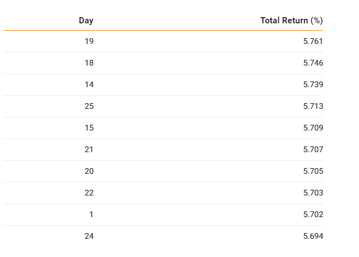Select the Day 1 cell
359x257 pixels.
[x=91, y=214]
